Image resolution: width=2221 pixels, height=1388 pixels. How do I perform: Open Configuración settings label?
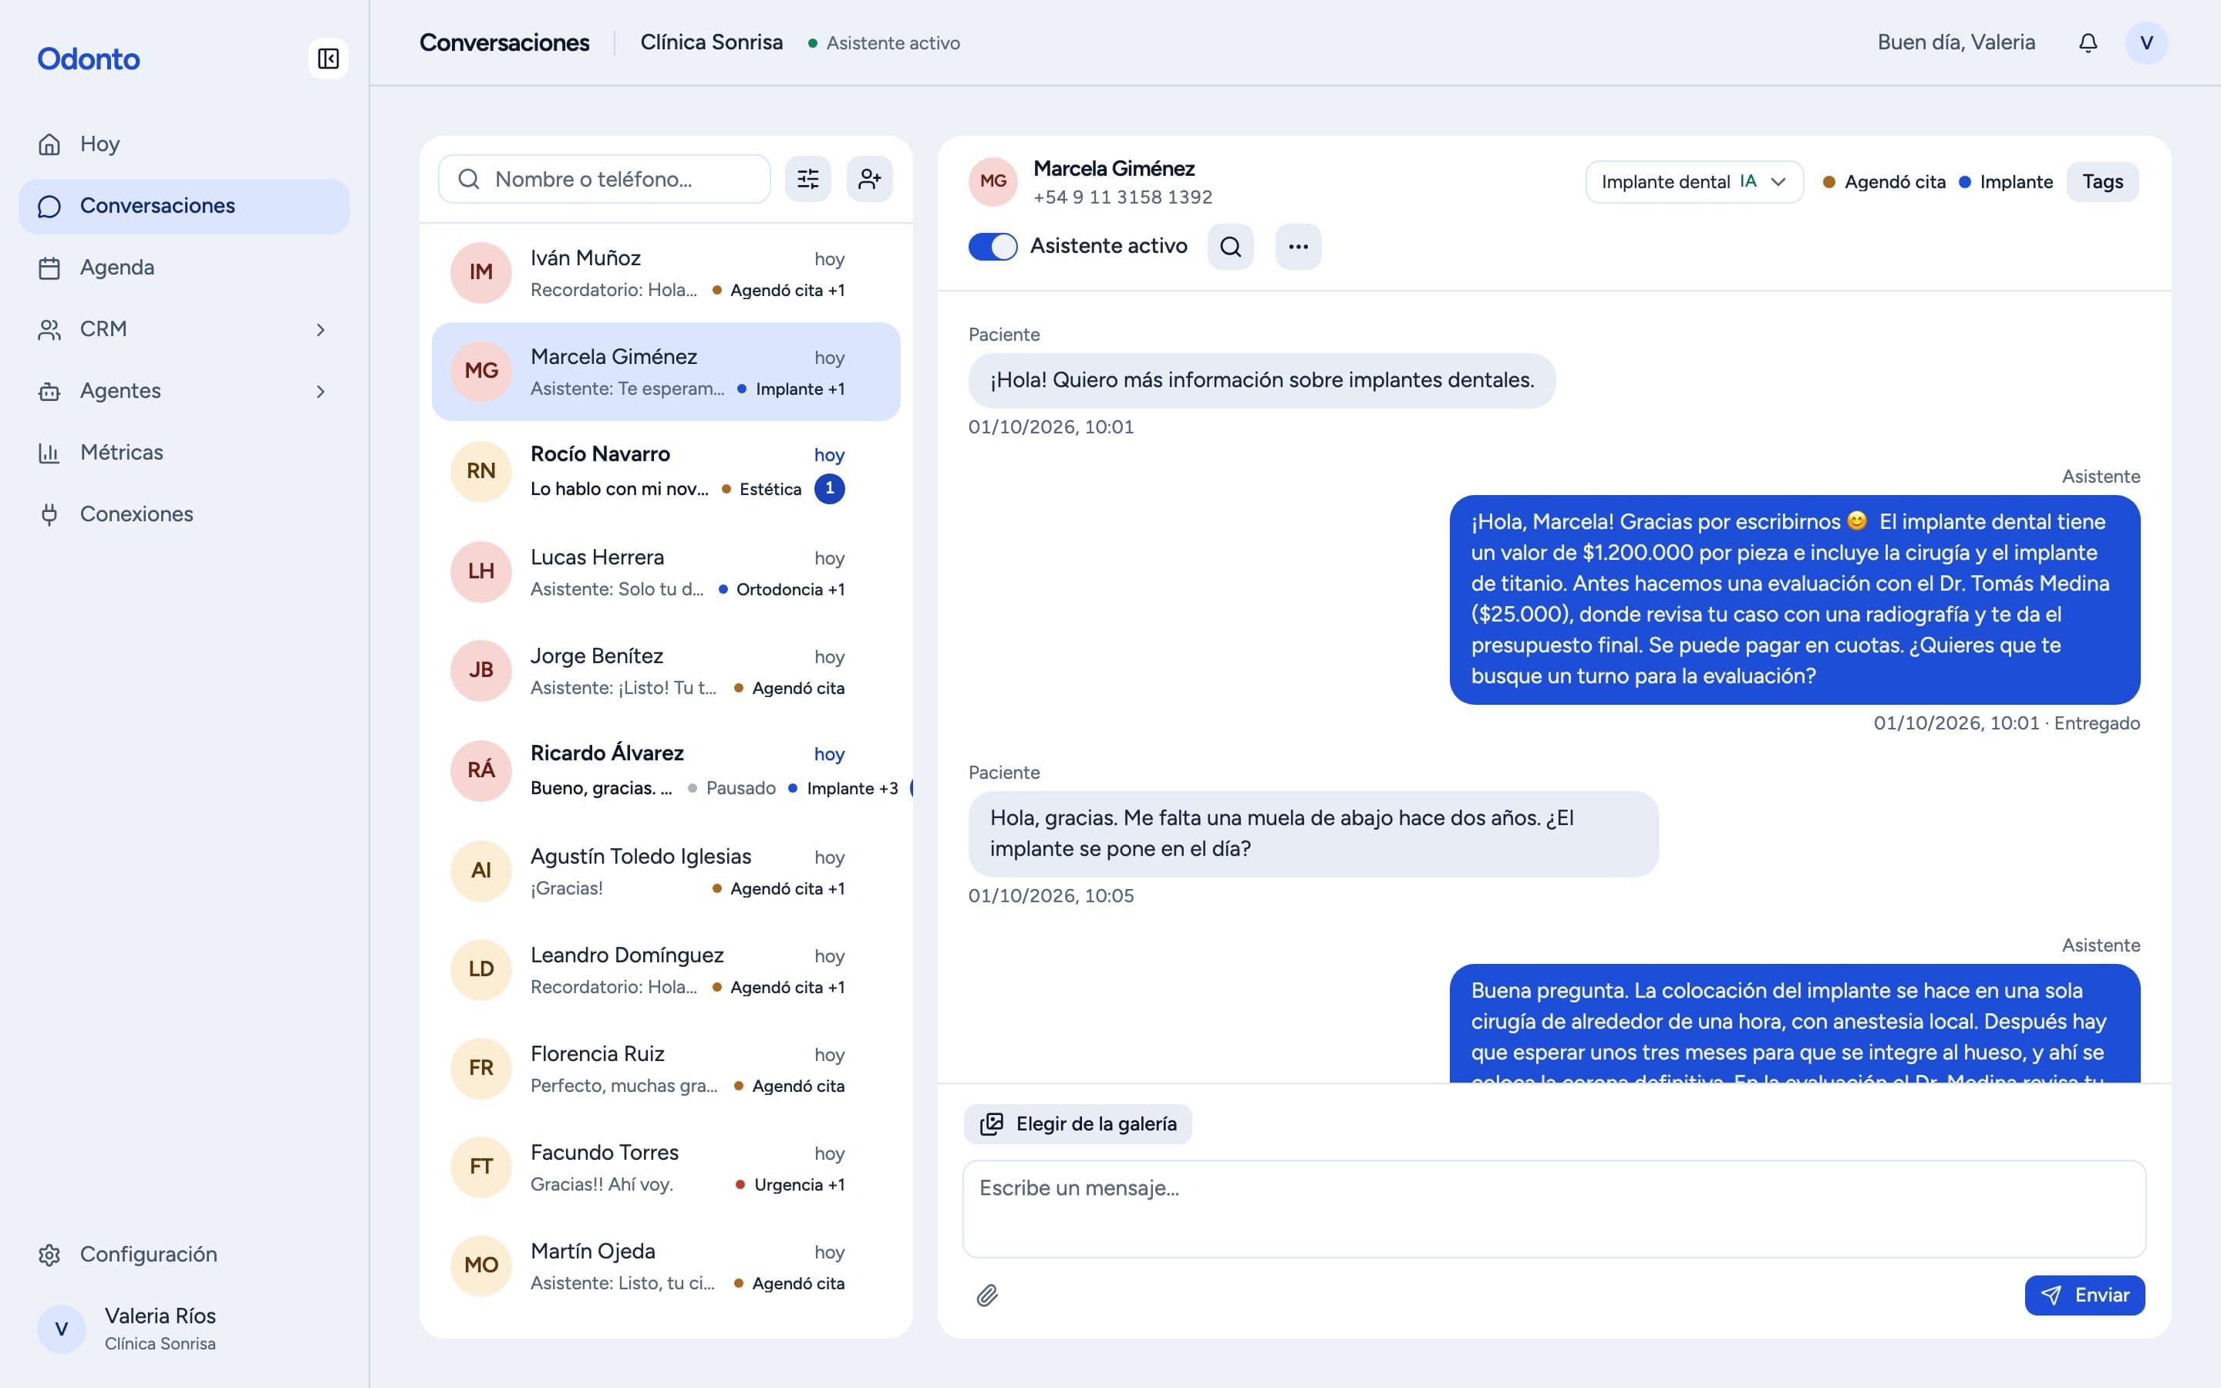click(x=149, y=1255)
